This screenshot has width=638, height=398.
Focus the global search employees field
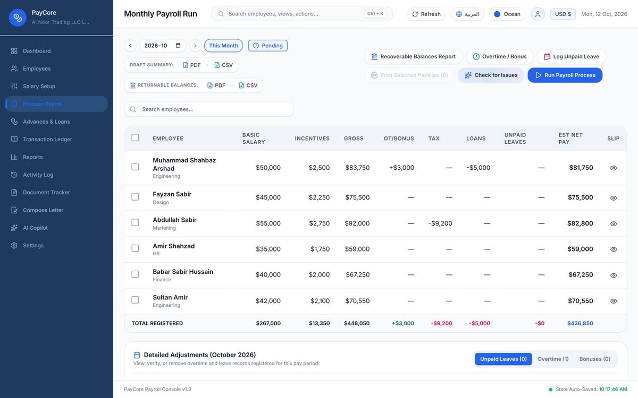pyautogui.click(x=302, y=14)
